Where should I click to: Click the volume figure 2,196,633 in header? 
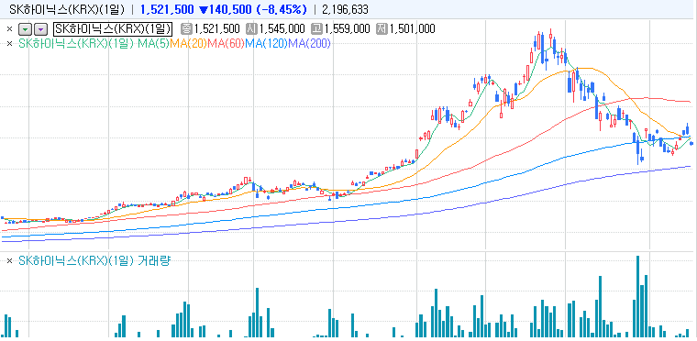pos(345,9)
